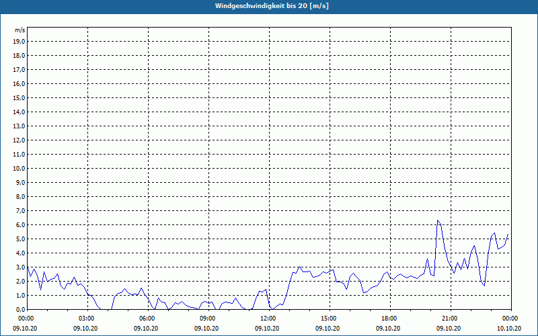Screen dimensions: 538x336
Task: Select the 8,0 axis value
Action: [20, 197]
